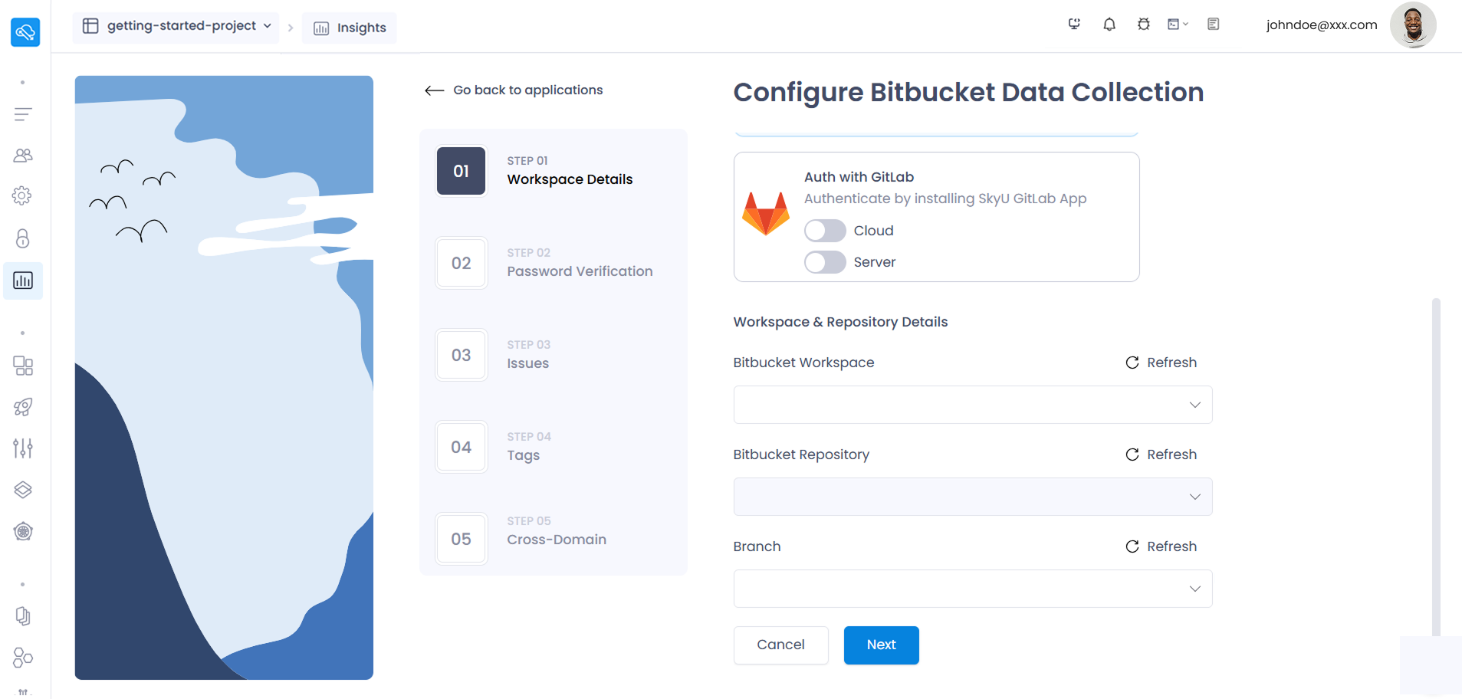Open the notifications bell
Image resolution: width=1462 pixels, height=699 pixels.
pyautogui.click(x=1109, y=25)
